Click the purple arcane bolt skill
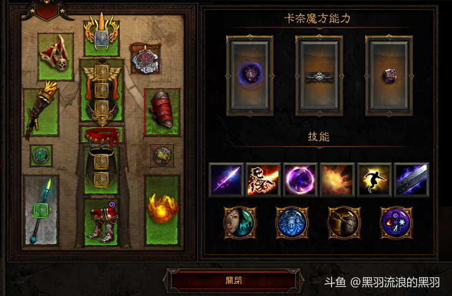Image resolution: width=452 pixels, height=296 pixels. point(226,179)
